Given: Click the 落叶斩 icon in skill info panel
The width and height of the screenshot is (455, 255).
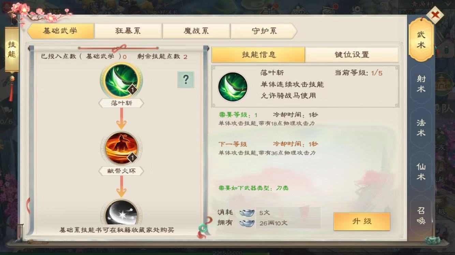Looking at the screenshot, I should [233, 87].
